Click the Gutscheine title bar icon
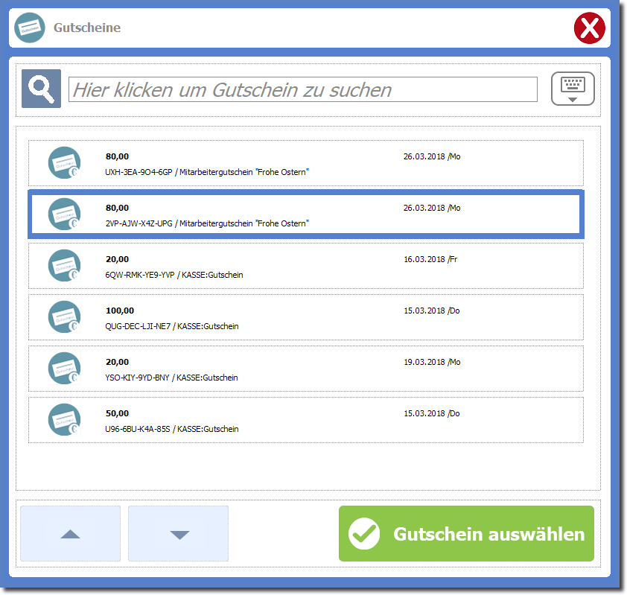 point(30,28)
